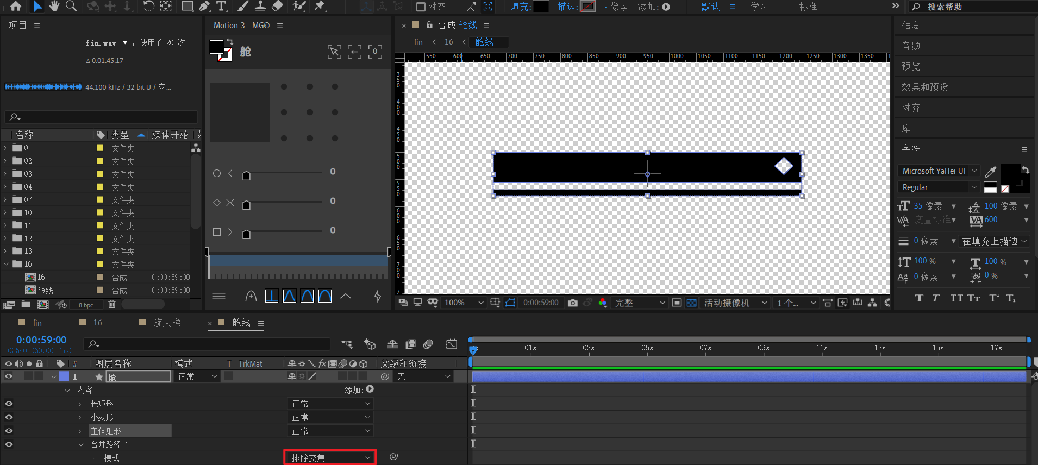
Task: Click the Project panel search field
Action: coord(102,117)
